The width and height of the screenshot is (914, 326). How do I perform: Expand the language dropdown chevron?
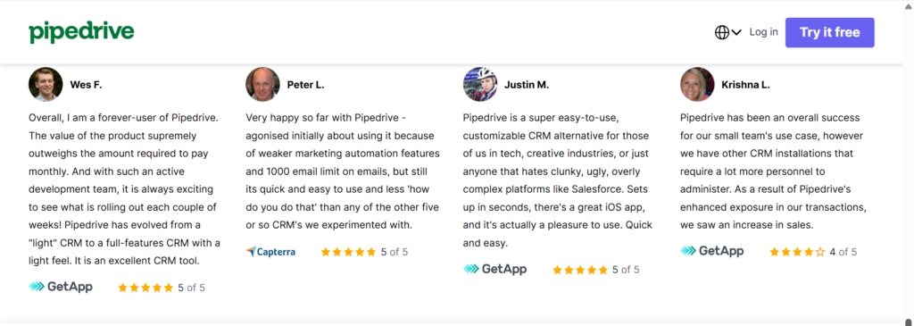(736, 33)
